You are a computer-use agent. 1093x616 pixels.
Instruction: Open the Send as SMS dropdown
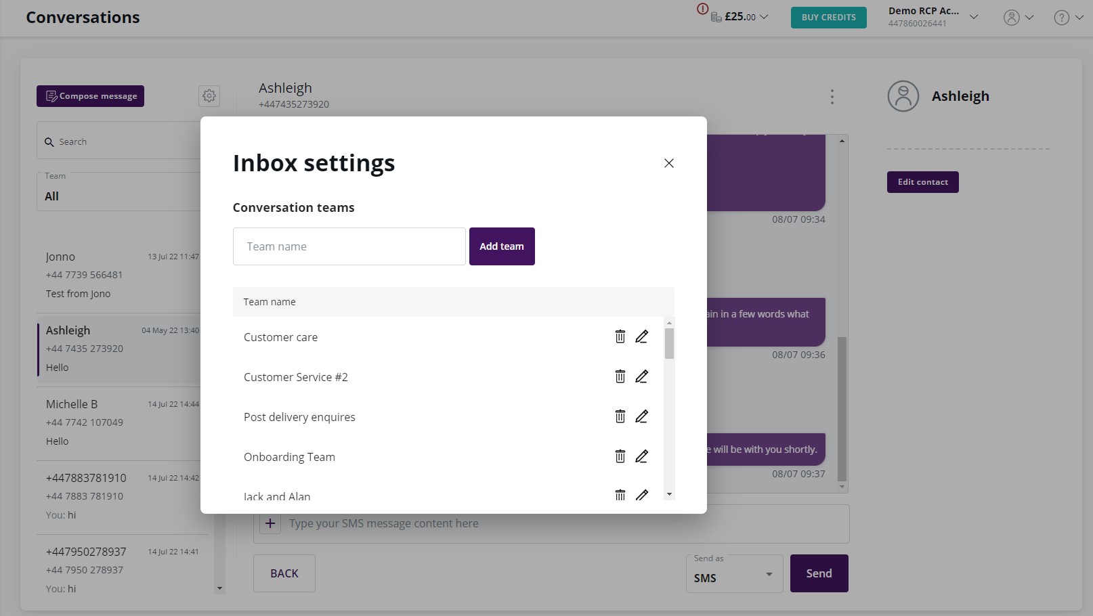733,577
